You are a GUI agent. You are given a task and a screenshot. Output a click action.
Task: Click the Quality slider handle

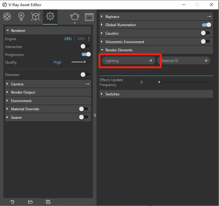point(85,62)
